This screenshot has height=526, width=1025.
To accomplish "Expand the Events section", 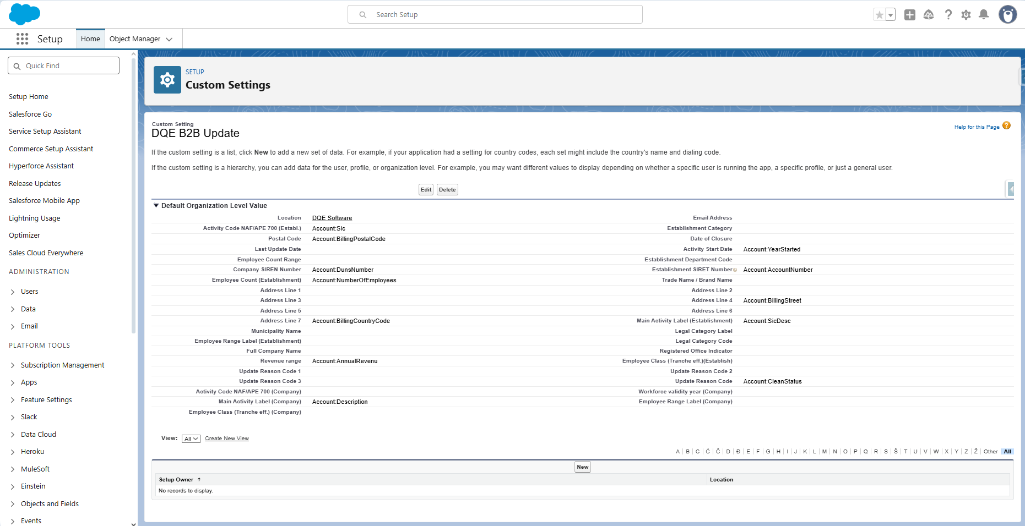I will click(13, 521).
